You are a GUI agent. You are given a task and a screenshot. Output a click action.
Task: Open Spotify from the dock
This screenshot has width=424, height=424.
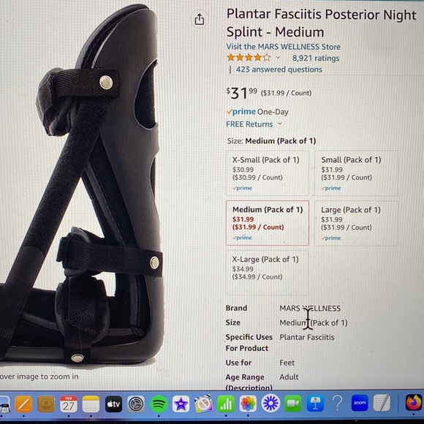click(159, 404)
